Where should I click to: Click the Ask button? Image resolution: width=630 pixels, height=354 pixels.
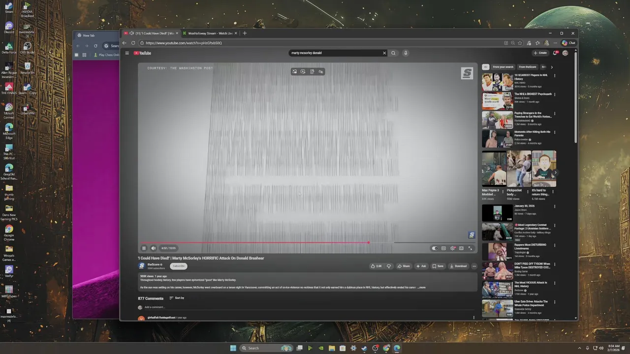coord(421,266)
